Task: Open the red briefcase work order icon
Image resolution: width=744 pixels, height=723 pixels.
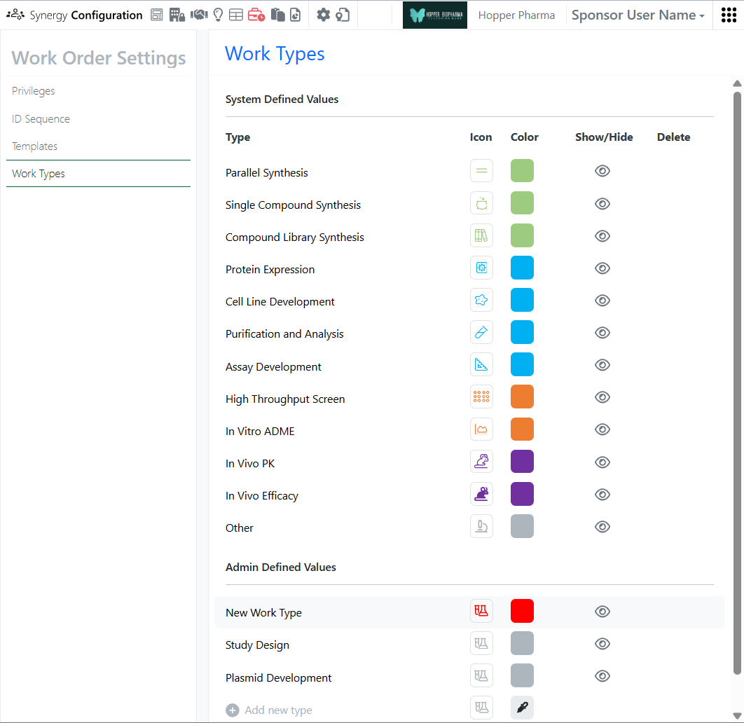Action: click(x=256, y=15)
